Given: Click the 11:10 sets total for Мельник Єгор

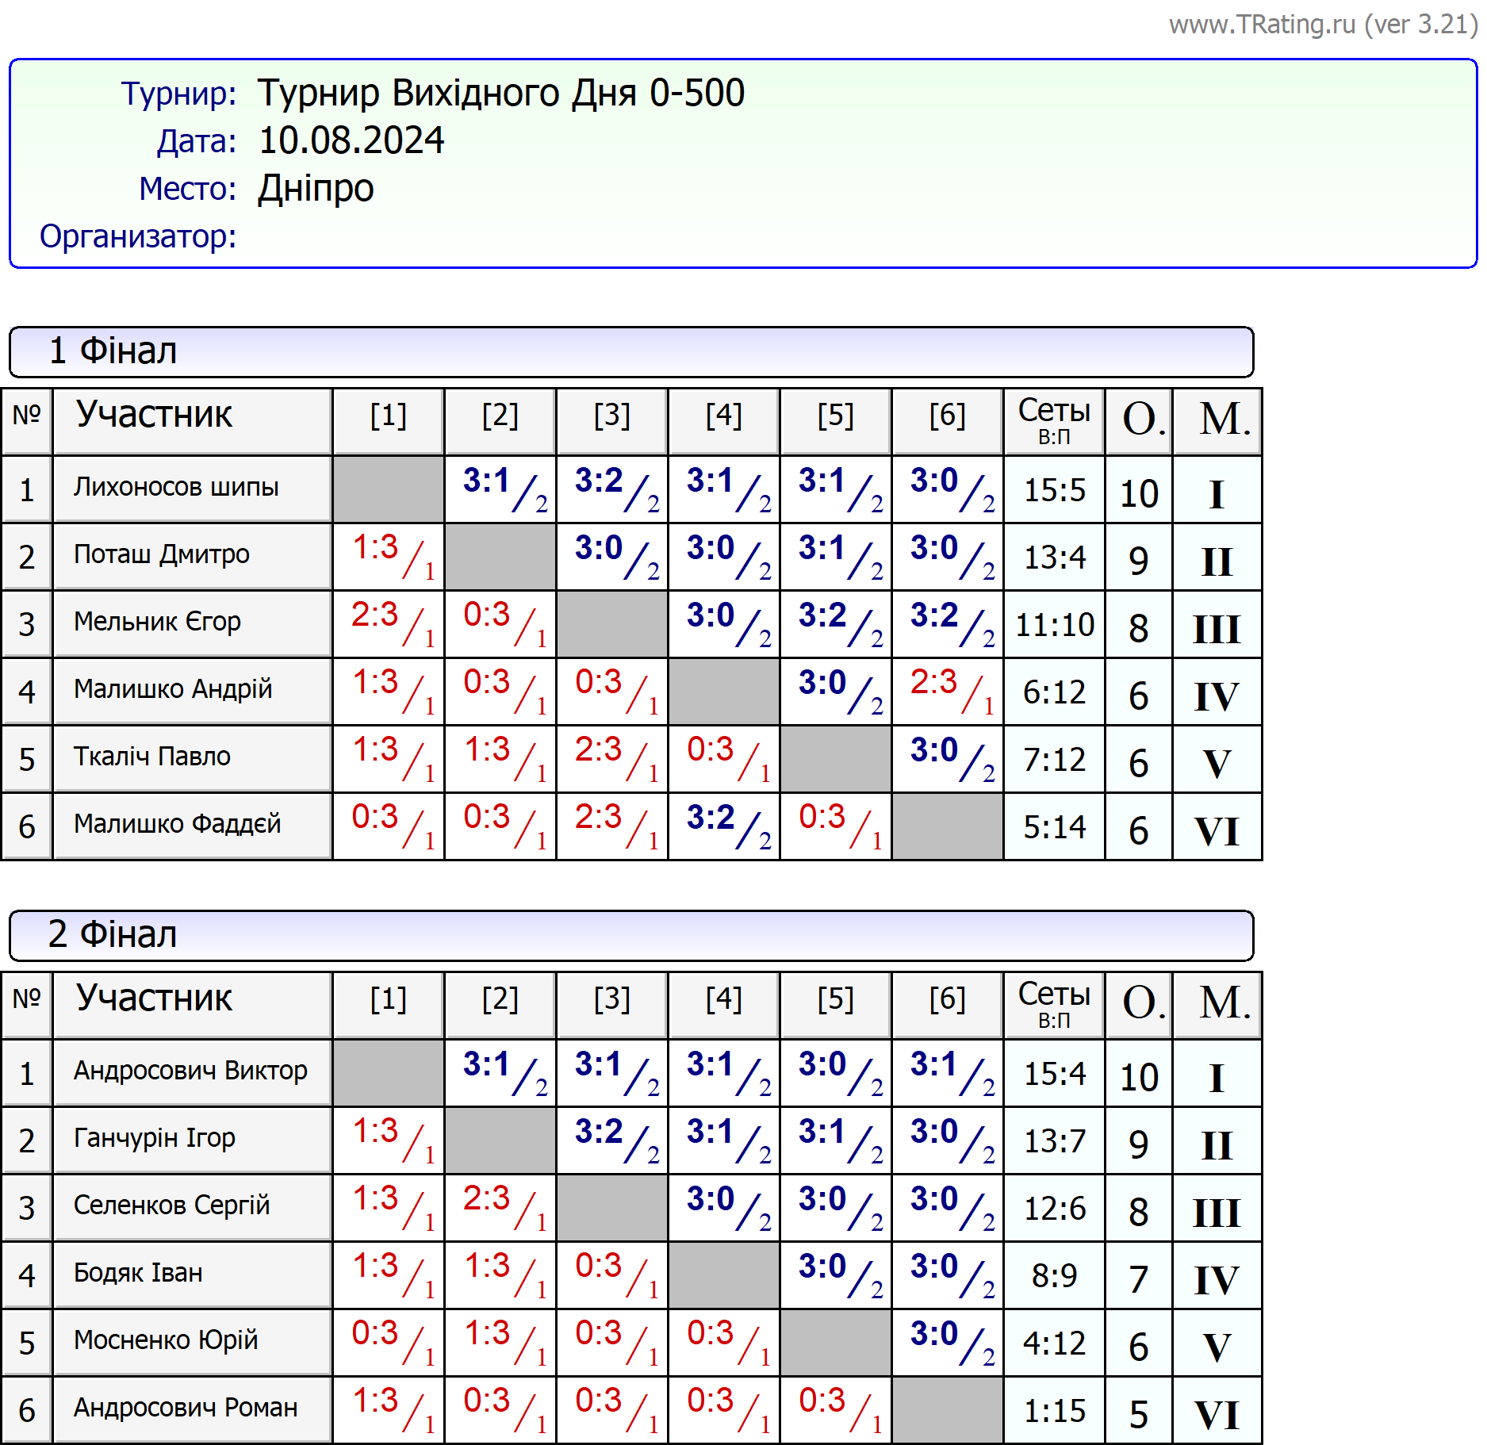Looking at the screenshot, I should point(1054,625).
